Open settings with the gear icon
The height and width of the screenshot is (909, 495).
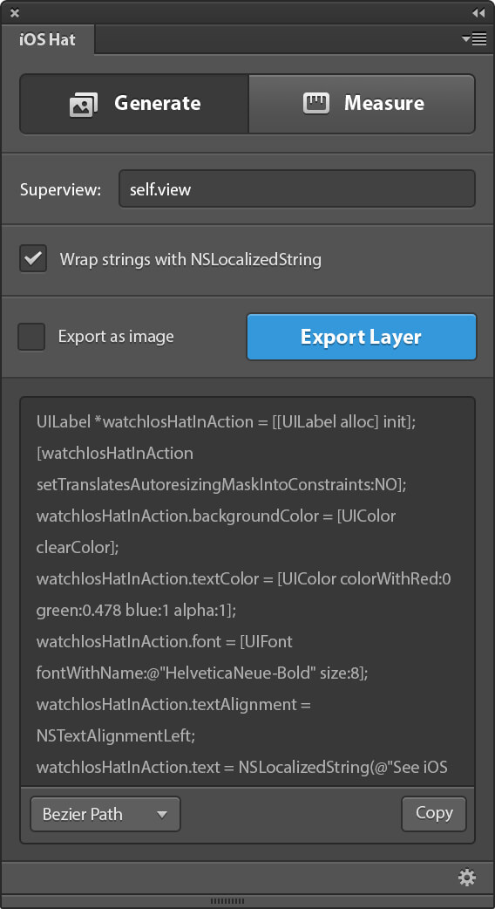(x=467, y=877)
